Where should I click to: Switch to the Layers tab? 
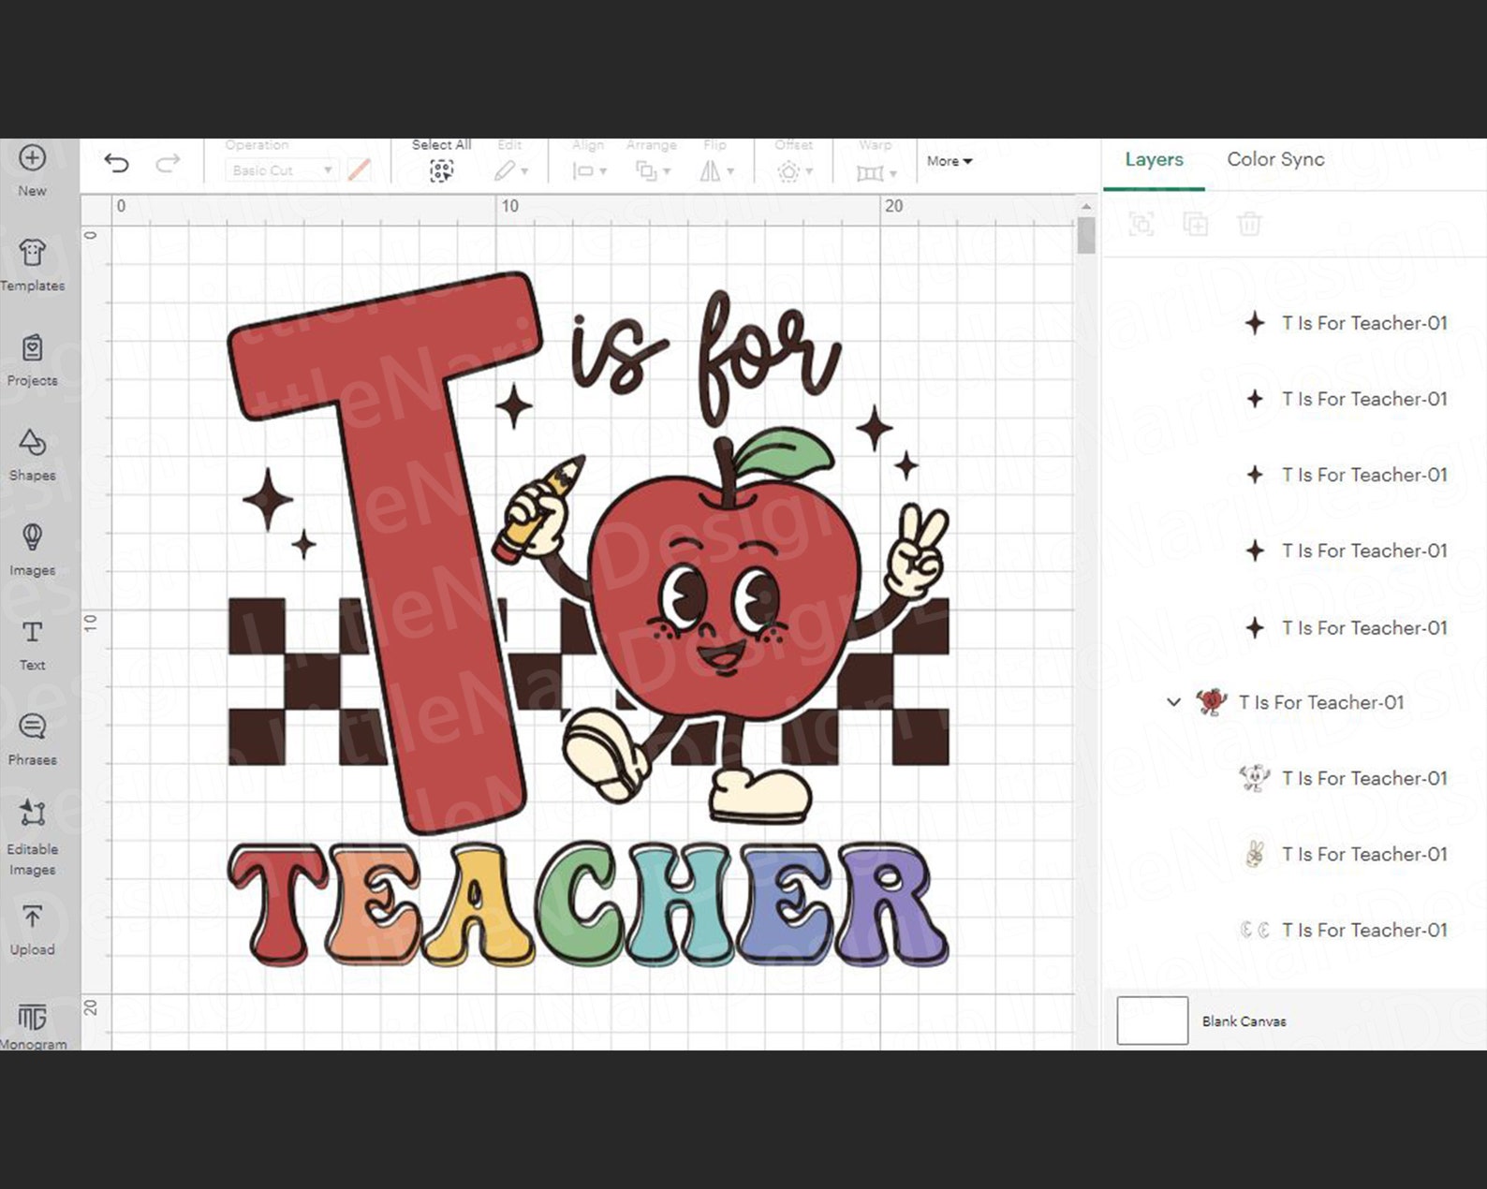click(x=1154, y=159)
